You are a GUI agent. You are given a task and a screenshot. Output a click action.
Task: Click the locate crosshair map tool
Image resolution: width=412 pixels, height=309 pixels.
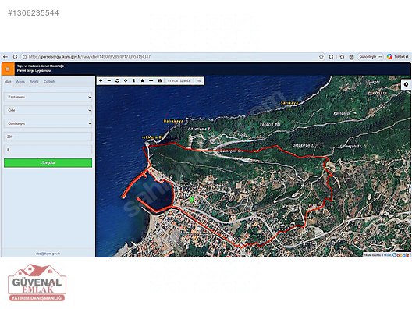point(126,80)
